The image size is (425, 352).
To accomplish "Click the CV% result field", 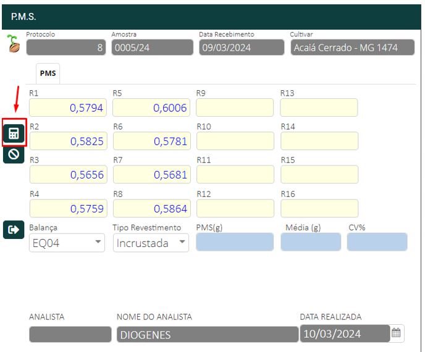I will tap(377, 242).
